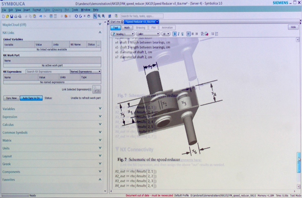
Task: Click the Sync Now button
Action: pyautogui.click(x=12, y=98)
